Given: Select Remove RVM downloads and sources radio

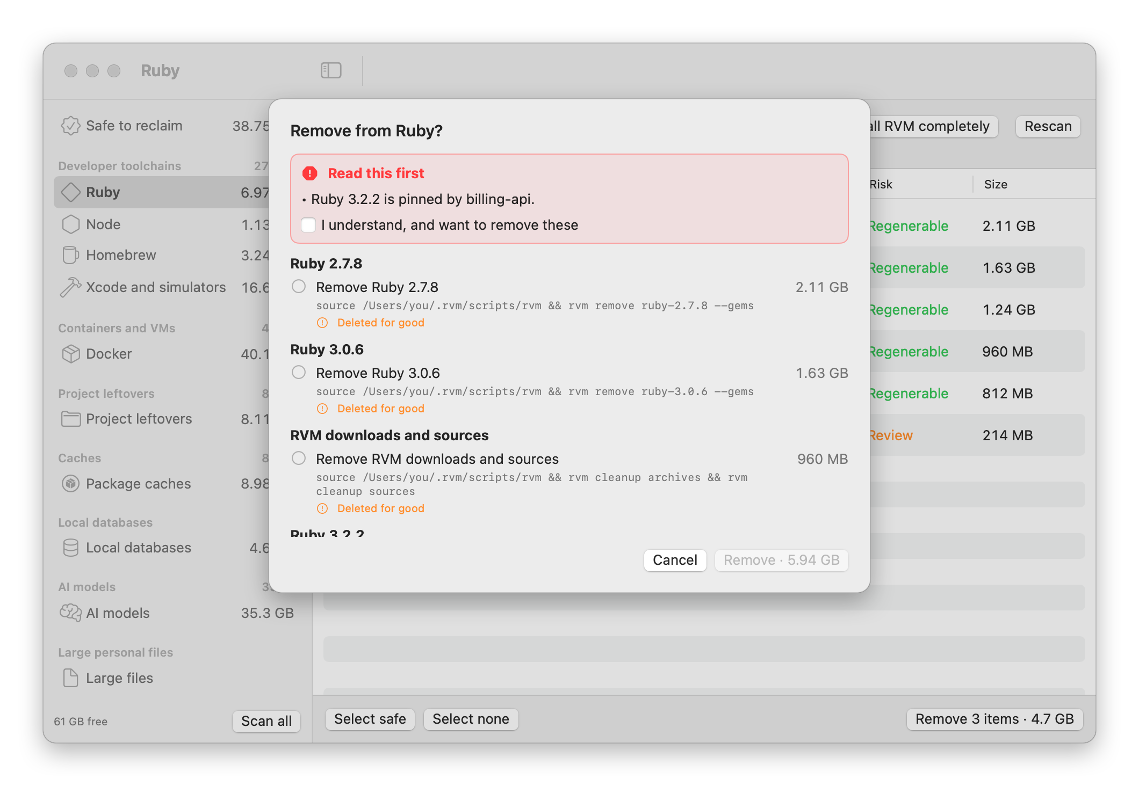Looking at the screenshot, I should click(x=299, y=458).
